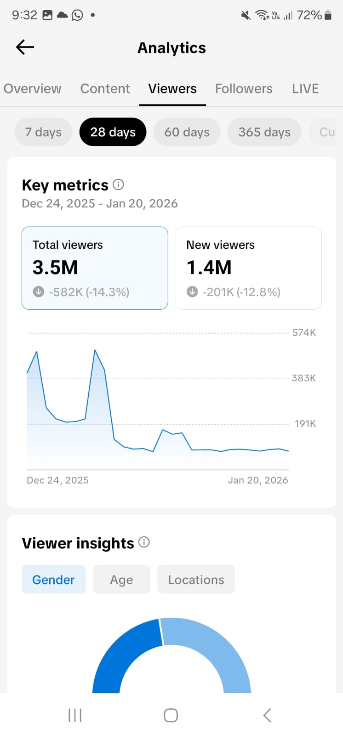Show Age viewer insights

[x=121, y=580]
